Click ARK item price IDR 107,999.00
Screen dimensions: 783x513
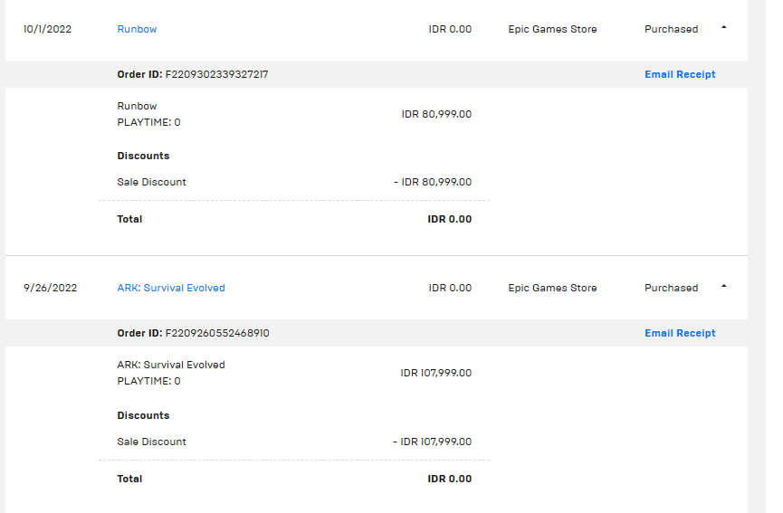tap(436, 373)
